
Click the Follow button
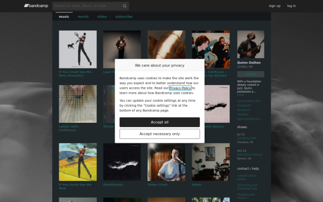pyautogui.click(x=251, y=74)
